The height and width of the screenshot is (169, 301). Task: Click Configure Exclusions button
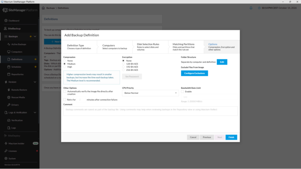194,73
